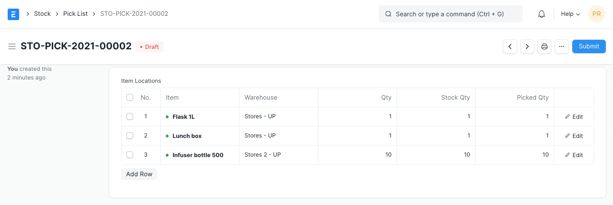Viewport: 613px width, 205px height.
Task: Open the notifications bell
Action: click(x=542, y=14)
